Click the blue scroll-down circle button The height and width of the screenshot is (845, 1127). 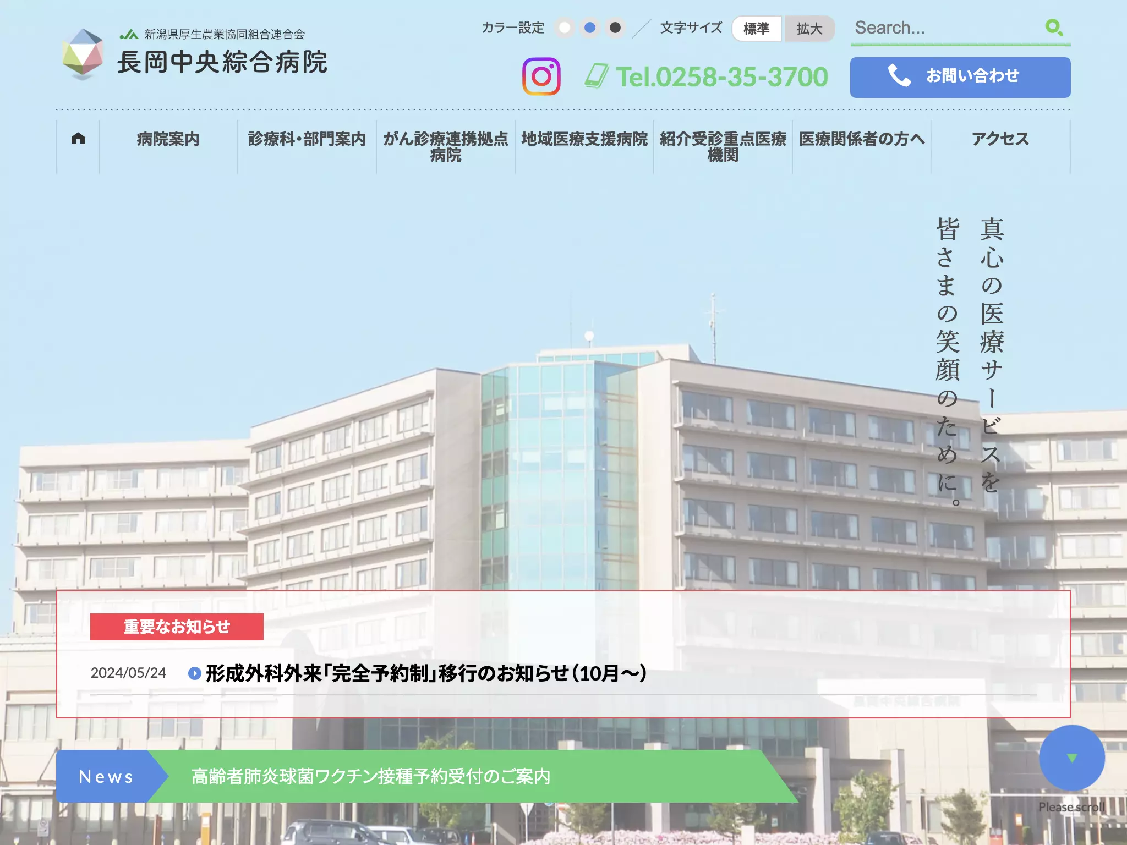pyautogui.click(x=1071, y=758)
